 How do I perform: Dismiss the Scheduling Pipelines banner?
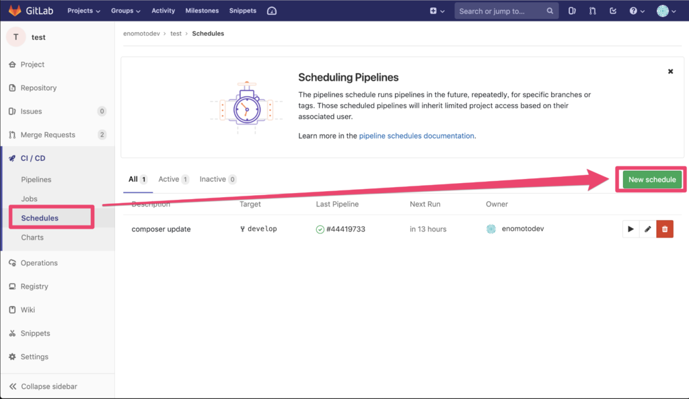click(x=671, y=71)
